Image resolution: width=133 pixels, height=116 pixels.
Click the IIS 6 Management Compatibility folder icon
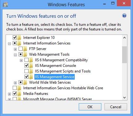[x=31, y=60]
